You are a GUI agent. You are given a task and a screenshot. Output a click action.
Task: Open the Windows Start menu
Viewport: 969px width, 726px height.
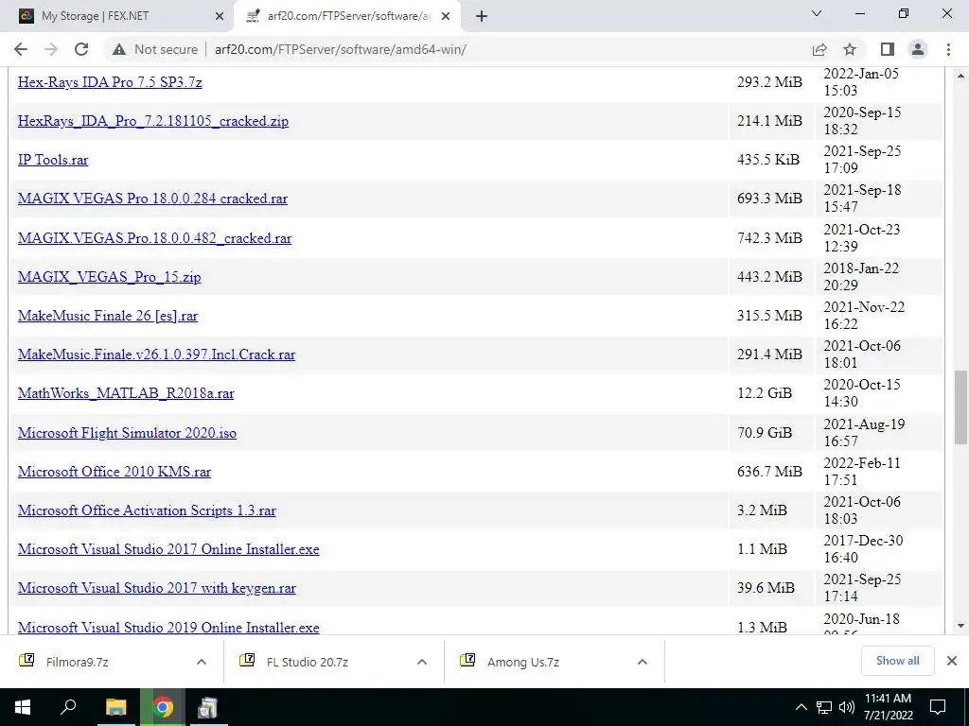point(23,707)
